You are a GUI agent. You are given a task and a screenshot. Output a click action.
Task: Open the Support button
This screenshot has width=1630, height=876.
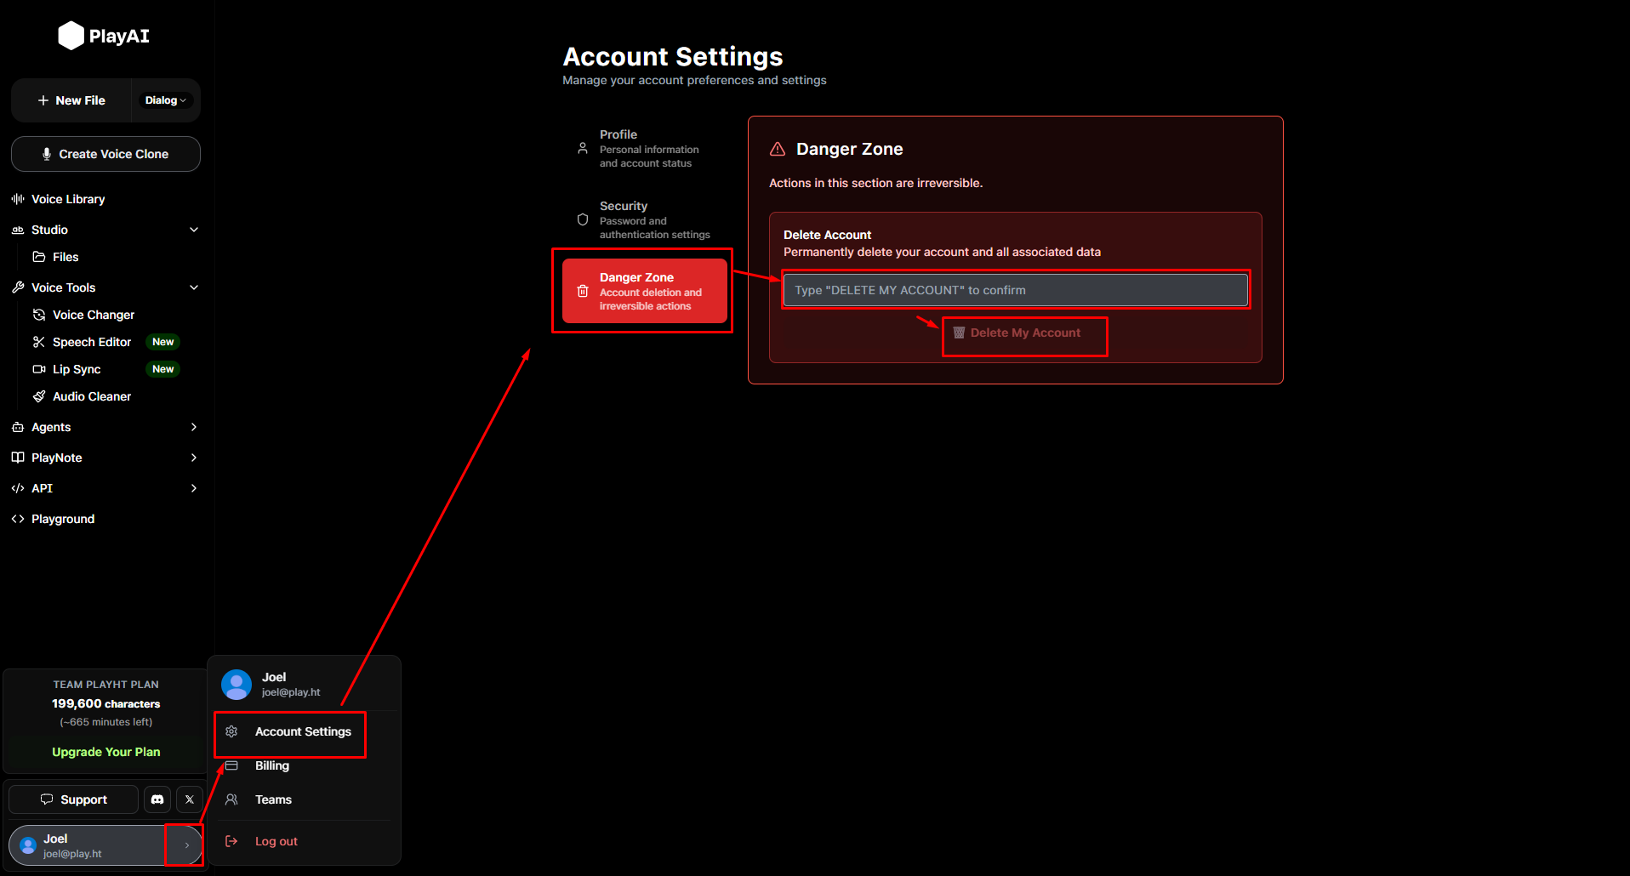click(73, 799)
